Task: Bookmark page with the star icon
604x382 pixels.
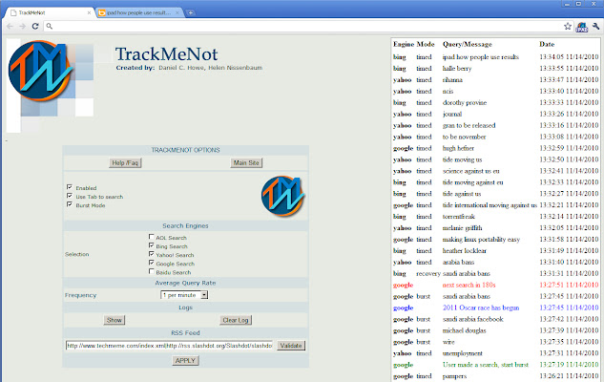Action: click(568, 26)
